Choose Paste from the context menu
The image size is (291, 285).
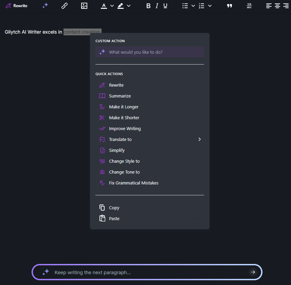pos(150,218)
